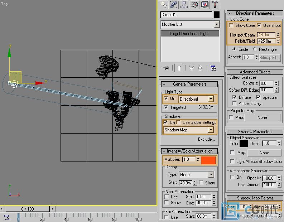Click the red X axis gizmo arrow

click(40, 83)
